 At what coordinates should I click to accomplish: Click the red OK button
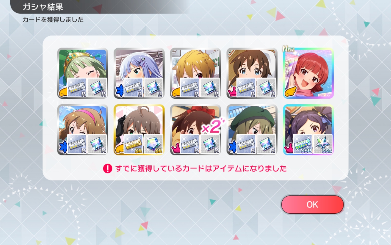tap(312, 204)
